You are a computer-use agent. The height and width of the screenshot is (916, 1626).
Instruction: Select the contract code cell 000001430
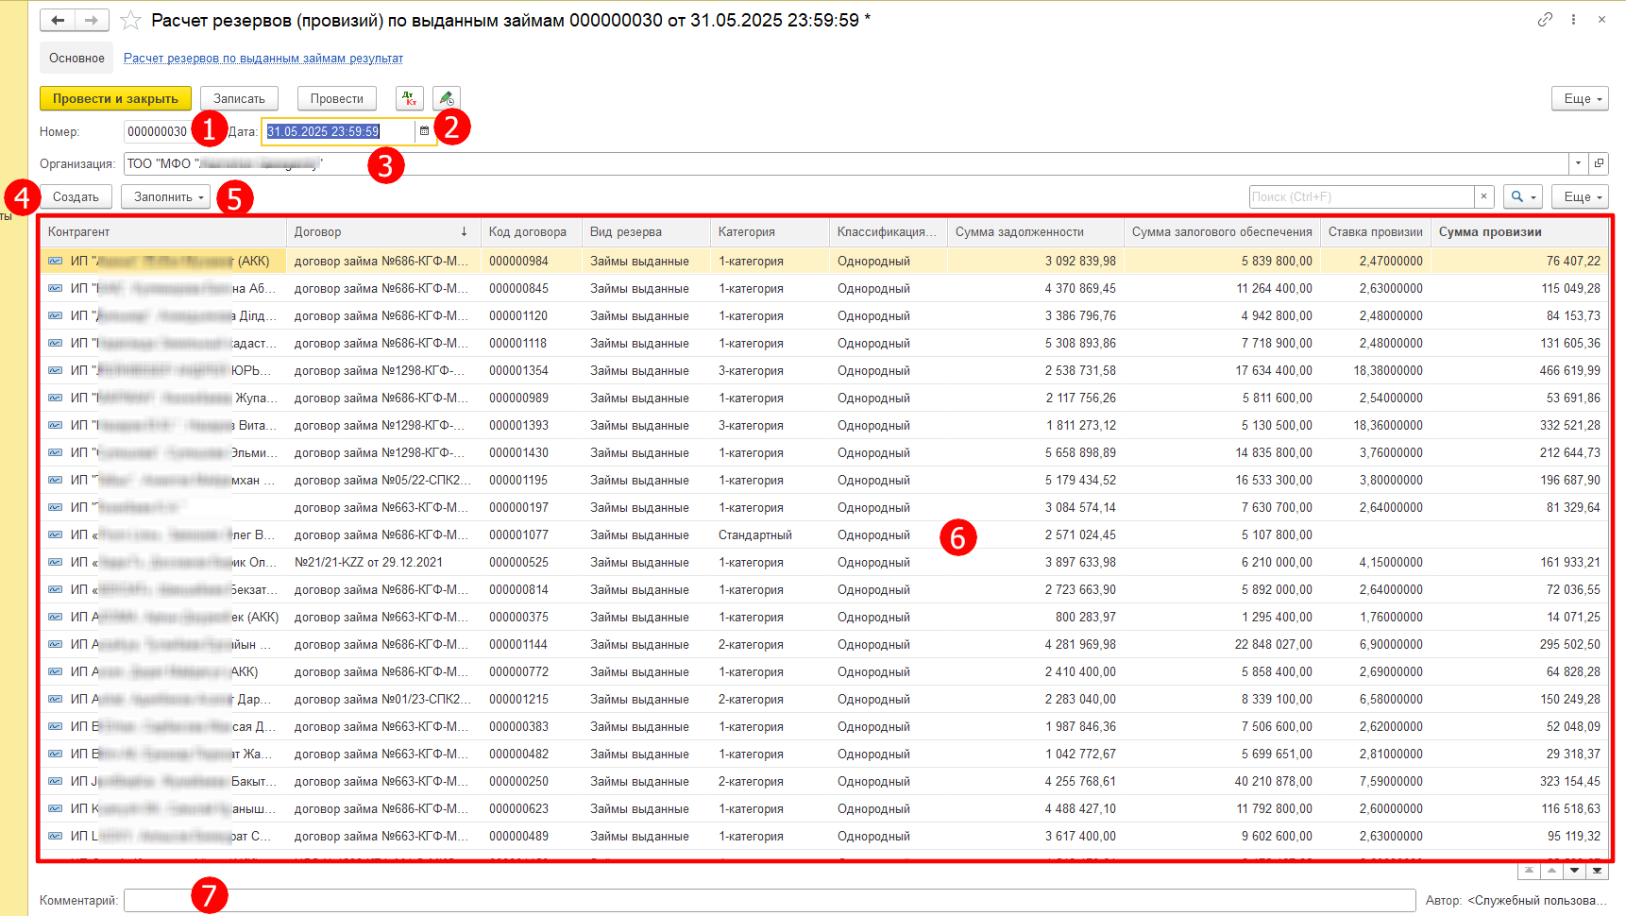tap(531, 452)
